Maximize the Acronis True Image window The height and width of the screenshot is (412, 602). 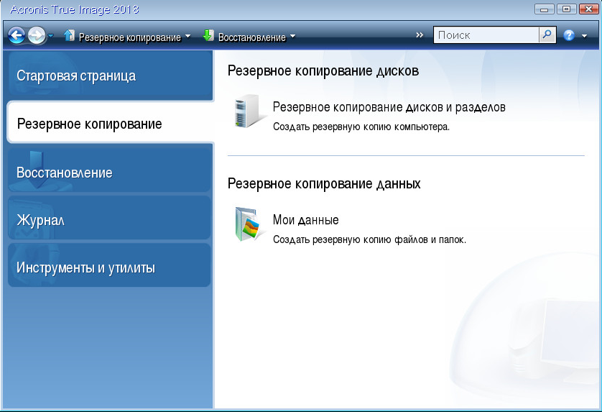click(x=566, y=9)
